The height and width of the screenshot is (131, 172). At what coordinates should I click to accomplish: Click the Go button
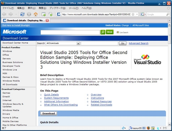[123, 43]
